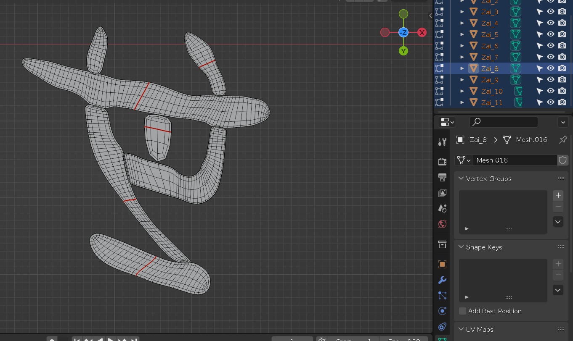573x341 pixels.
Task: Open the Vertex Groups specials dropdown
Action: tap(558, 222)
